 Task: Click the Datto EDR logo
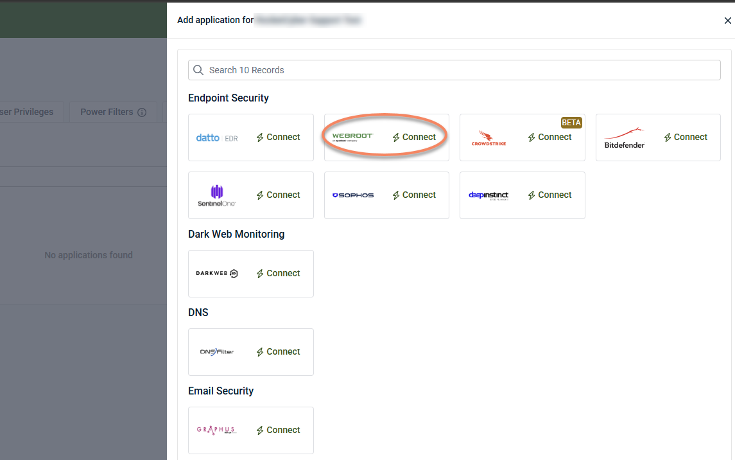tap(217, 138)
